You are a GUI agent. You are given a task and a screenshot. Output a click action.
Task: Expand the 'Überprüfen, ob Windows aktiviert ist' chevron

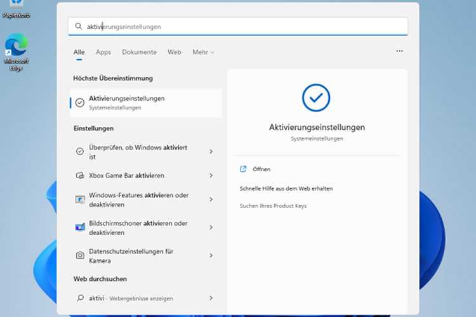coord(211,152)
